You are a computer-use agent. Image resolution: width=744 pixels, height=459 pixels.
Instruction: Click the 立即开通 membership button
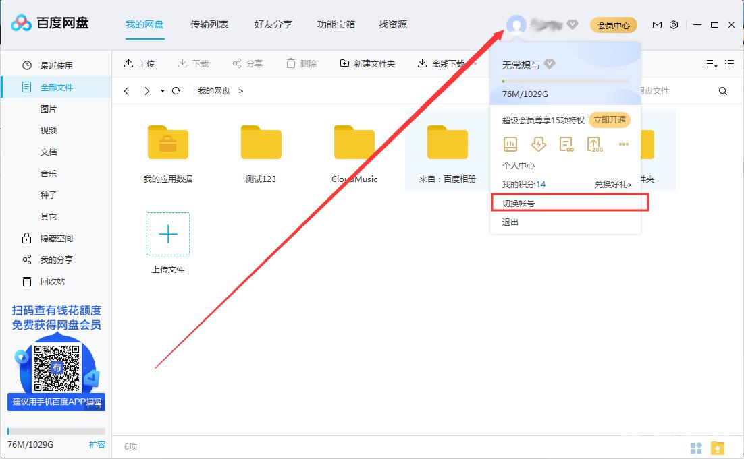pos(610,119)
